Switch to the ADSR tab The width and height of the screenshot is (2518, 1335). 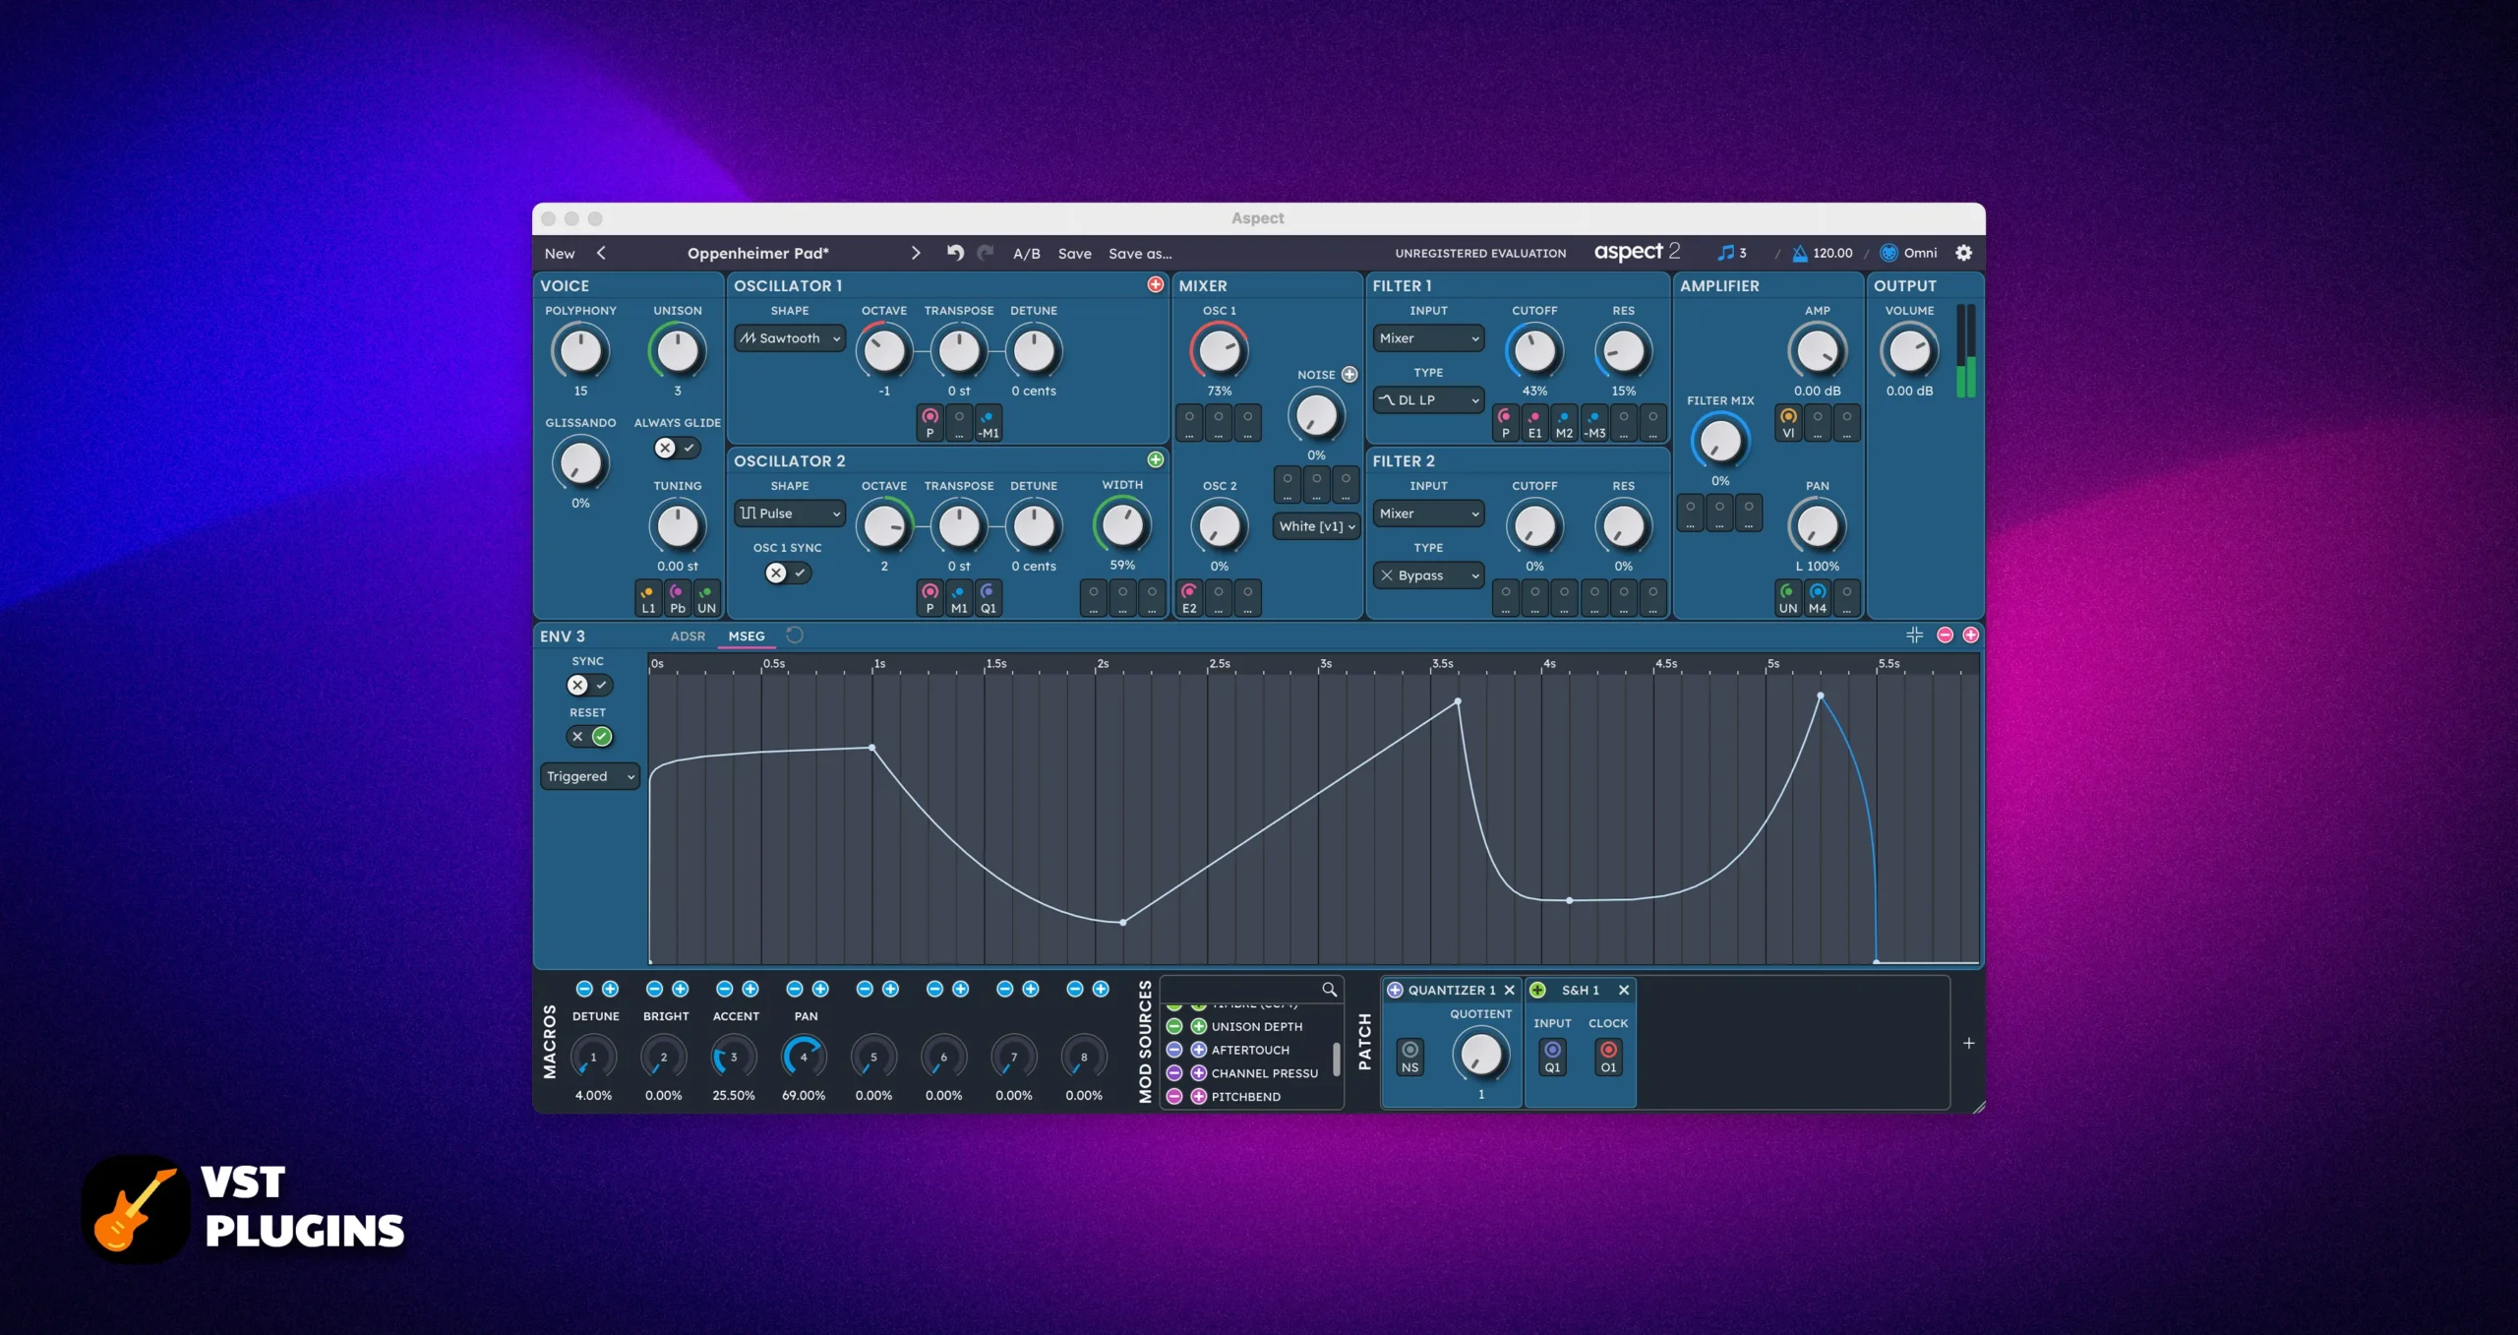tap(688, 636)
